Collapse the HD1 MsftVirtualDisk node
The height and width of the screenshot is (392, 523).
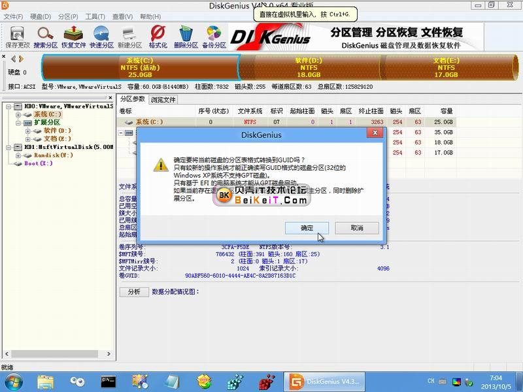pyautogui.click(x=8, y=147)
